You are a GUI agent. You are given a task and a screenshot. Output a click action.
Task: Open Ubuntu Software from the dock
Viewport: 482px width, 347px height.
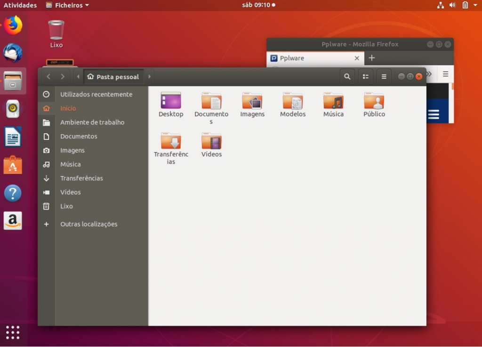[13, 165]
